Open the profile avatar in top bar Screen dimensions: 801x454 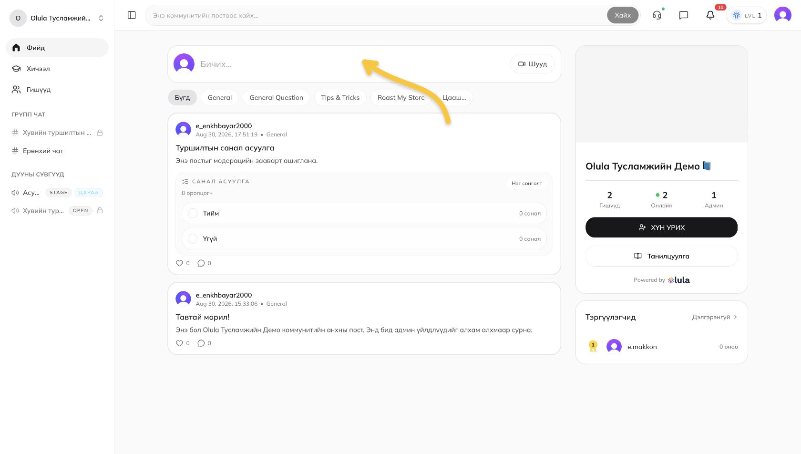point(783,15)
